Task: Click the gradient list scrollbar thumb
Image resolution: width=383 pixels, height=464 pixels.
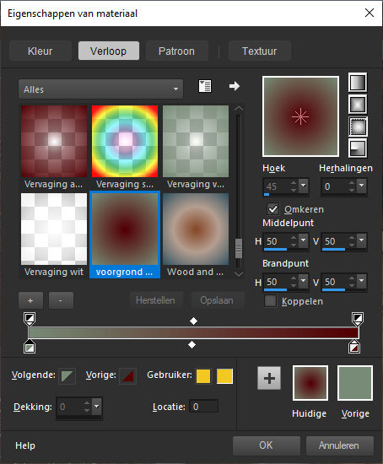Action: pyautogui.click(x=239, y=248)
